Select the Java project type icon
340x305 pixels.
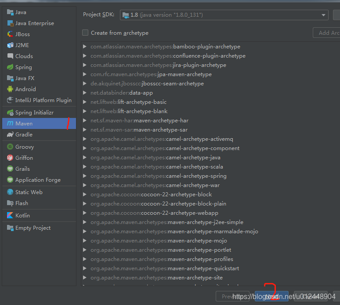[x=10, y=12]
